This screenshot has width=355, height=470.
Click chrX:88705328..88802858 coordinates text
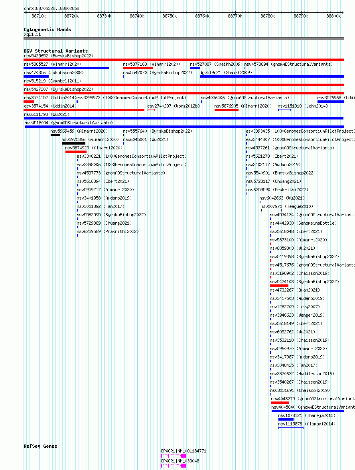[51, 8]
